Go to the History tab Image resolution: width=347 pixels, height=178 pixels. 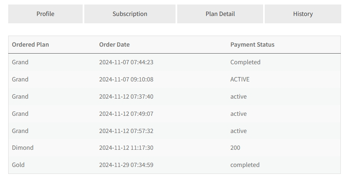tap(303, 14)
